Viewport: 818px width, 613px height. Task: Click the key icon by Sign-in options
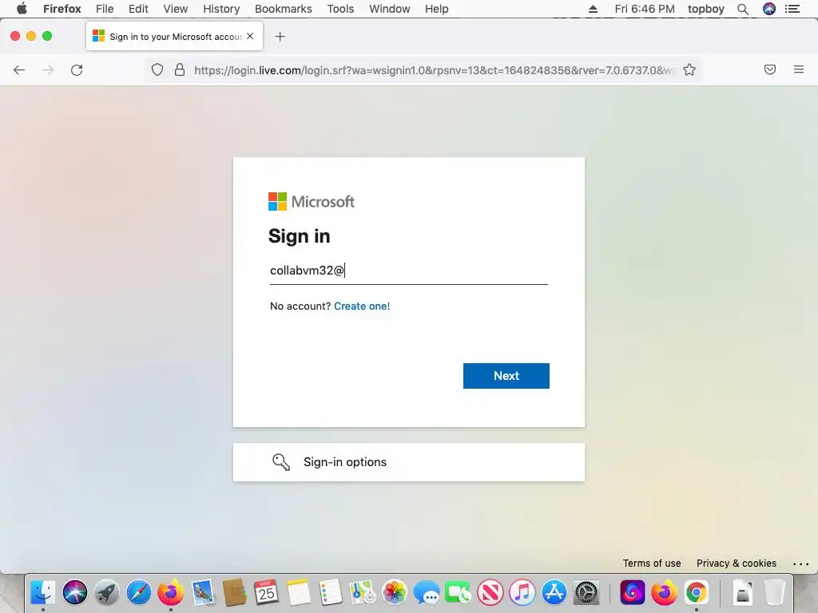(281, 462)
